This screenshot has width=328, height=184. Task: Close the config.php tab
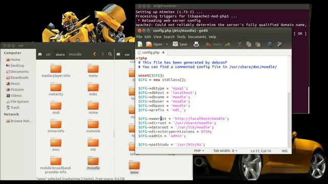tap(163, 52)
